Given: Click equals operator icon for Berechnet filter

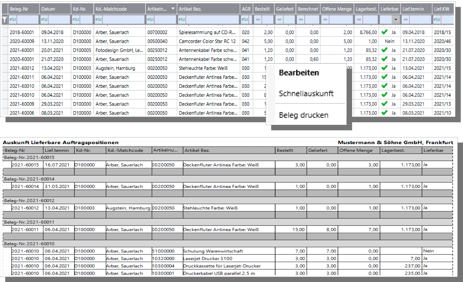Looking at the screenshot, I should (x=300, y=20).
